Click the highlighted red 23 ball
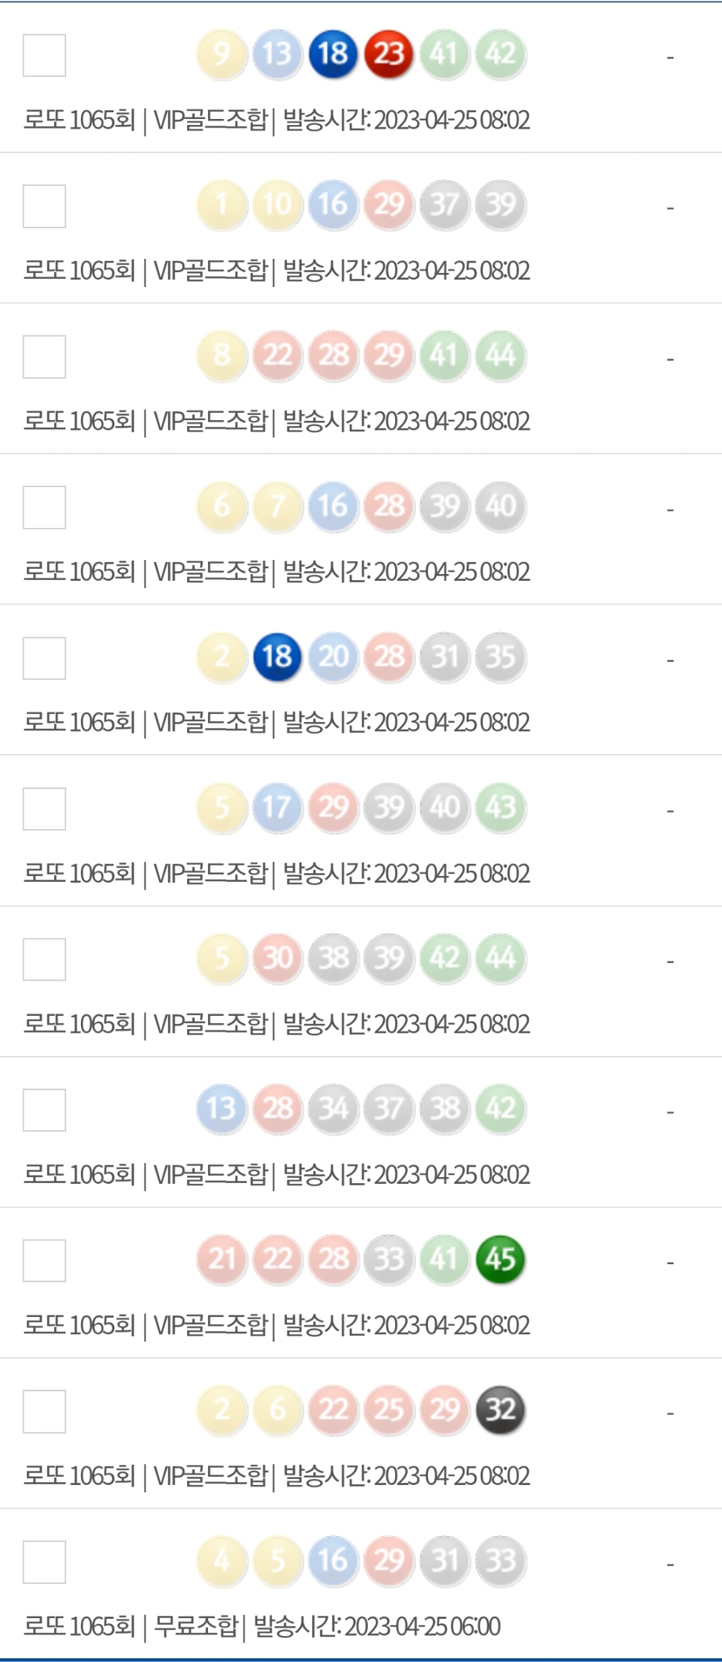This screenshot has height=1662, width=722. pyautogui.click(x=388, y=54)
